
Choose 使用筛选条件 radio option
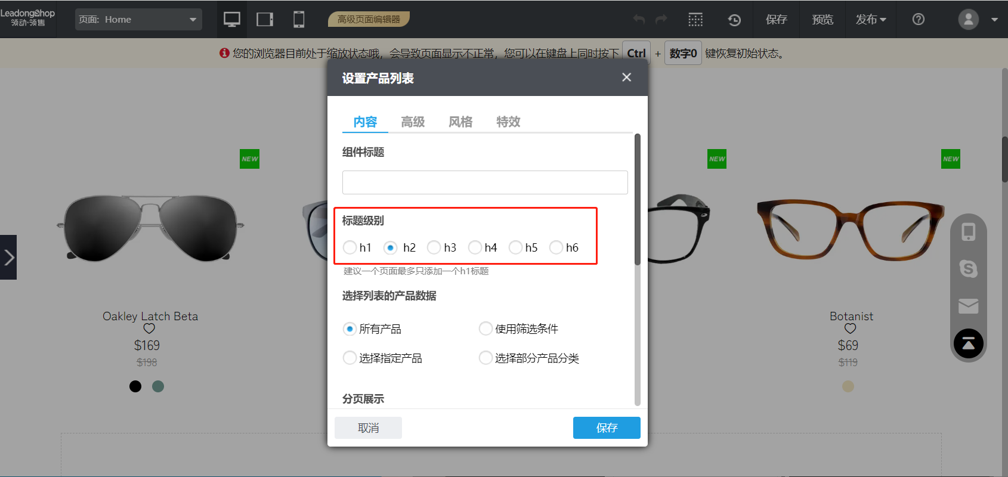(x=486, y=329)
